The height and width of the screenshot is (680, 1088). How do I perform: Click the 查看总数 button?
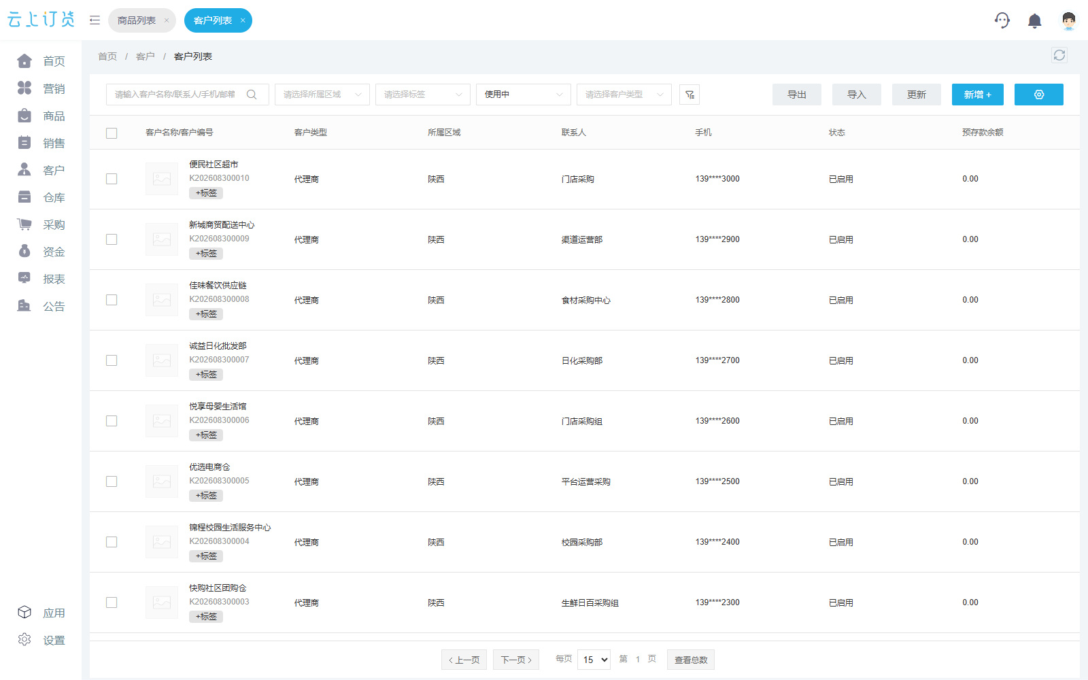click(x=691, y=660)
